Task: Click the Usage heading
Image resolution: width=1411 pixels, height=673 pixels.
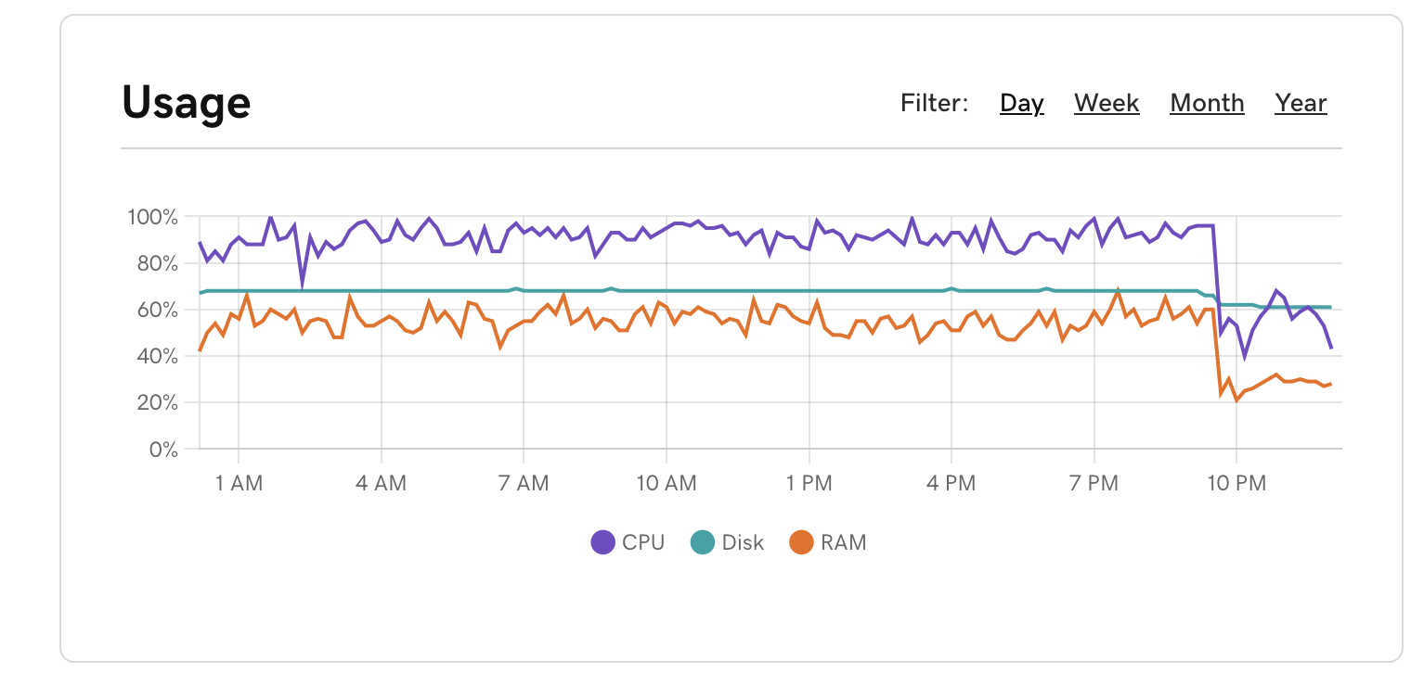Action: 185,102
